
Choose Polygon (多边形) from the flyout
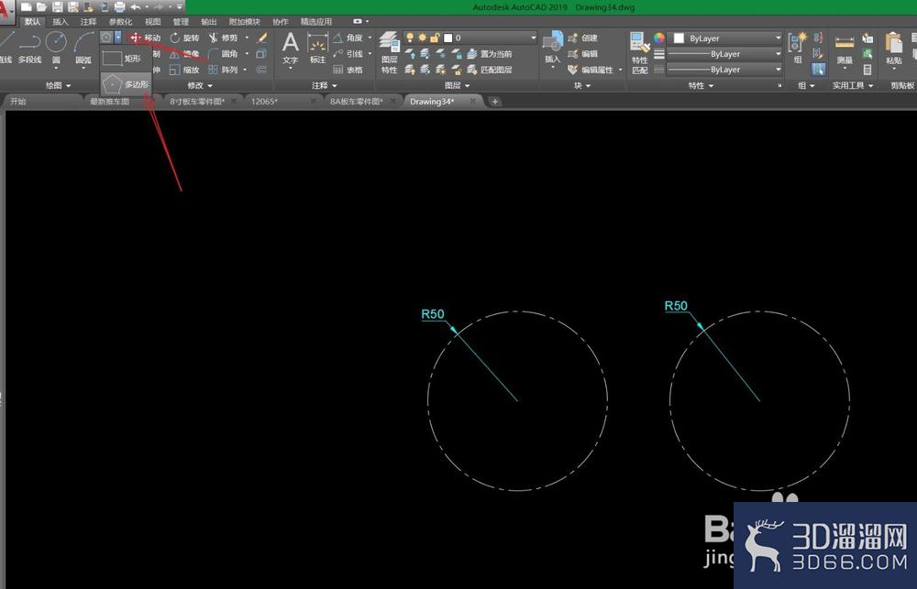point(126,84)
